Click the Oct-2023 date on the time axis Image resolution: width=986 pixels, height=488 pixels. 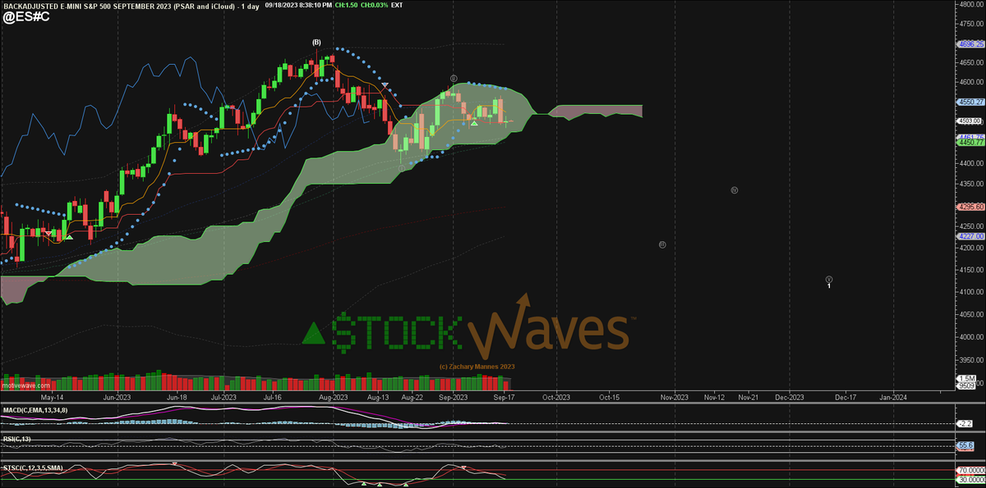click(x=556, y=396)
